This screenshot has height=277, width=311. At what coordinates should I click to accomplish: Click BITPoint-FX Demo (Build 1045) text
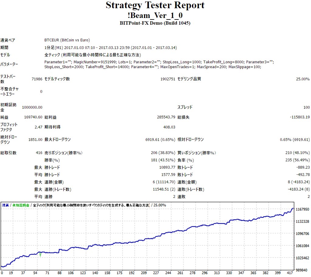coord(155,23)
